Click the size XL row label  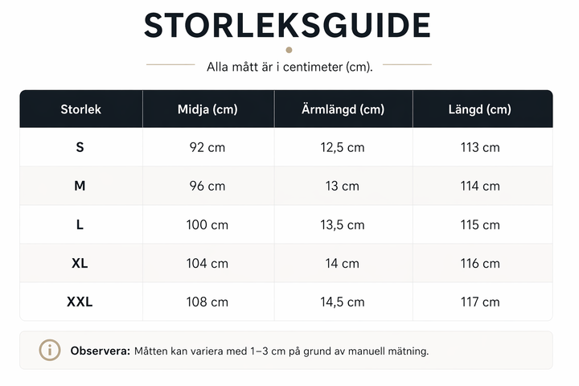point(80,264)
